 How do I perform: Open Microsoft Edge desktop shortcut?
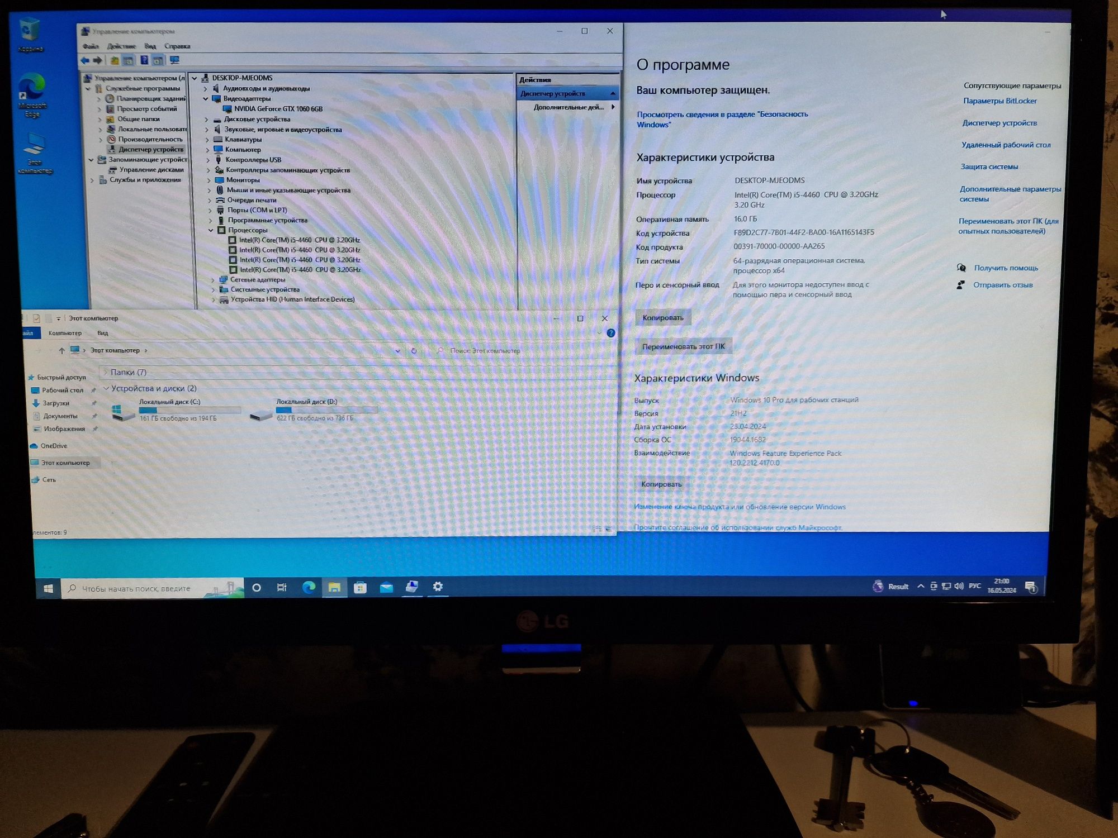[31, 95]
